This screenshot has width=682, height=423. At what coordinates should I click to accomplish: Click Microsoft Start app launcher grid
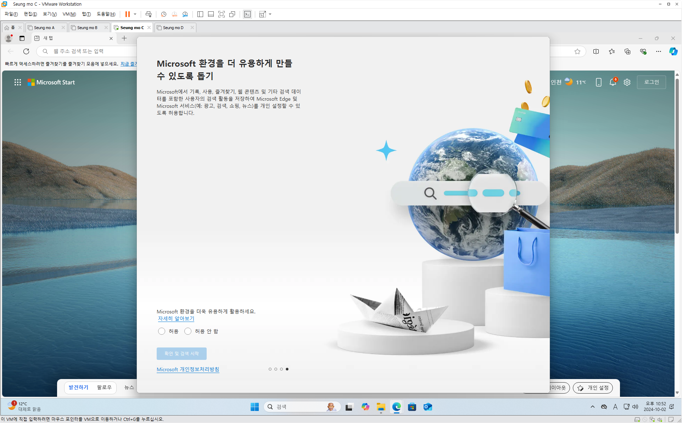point(18,82)
